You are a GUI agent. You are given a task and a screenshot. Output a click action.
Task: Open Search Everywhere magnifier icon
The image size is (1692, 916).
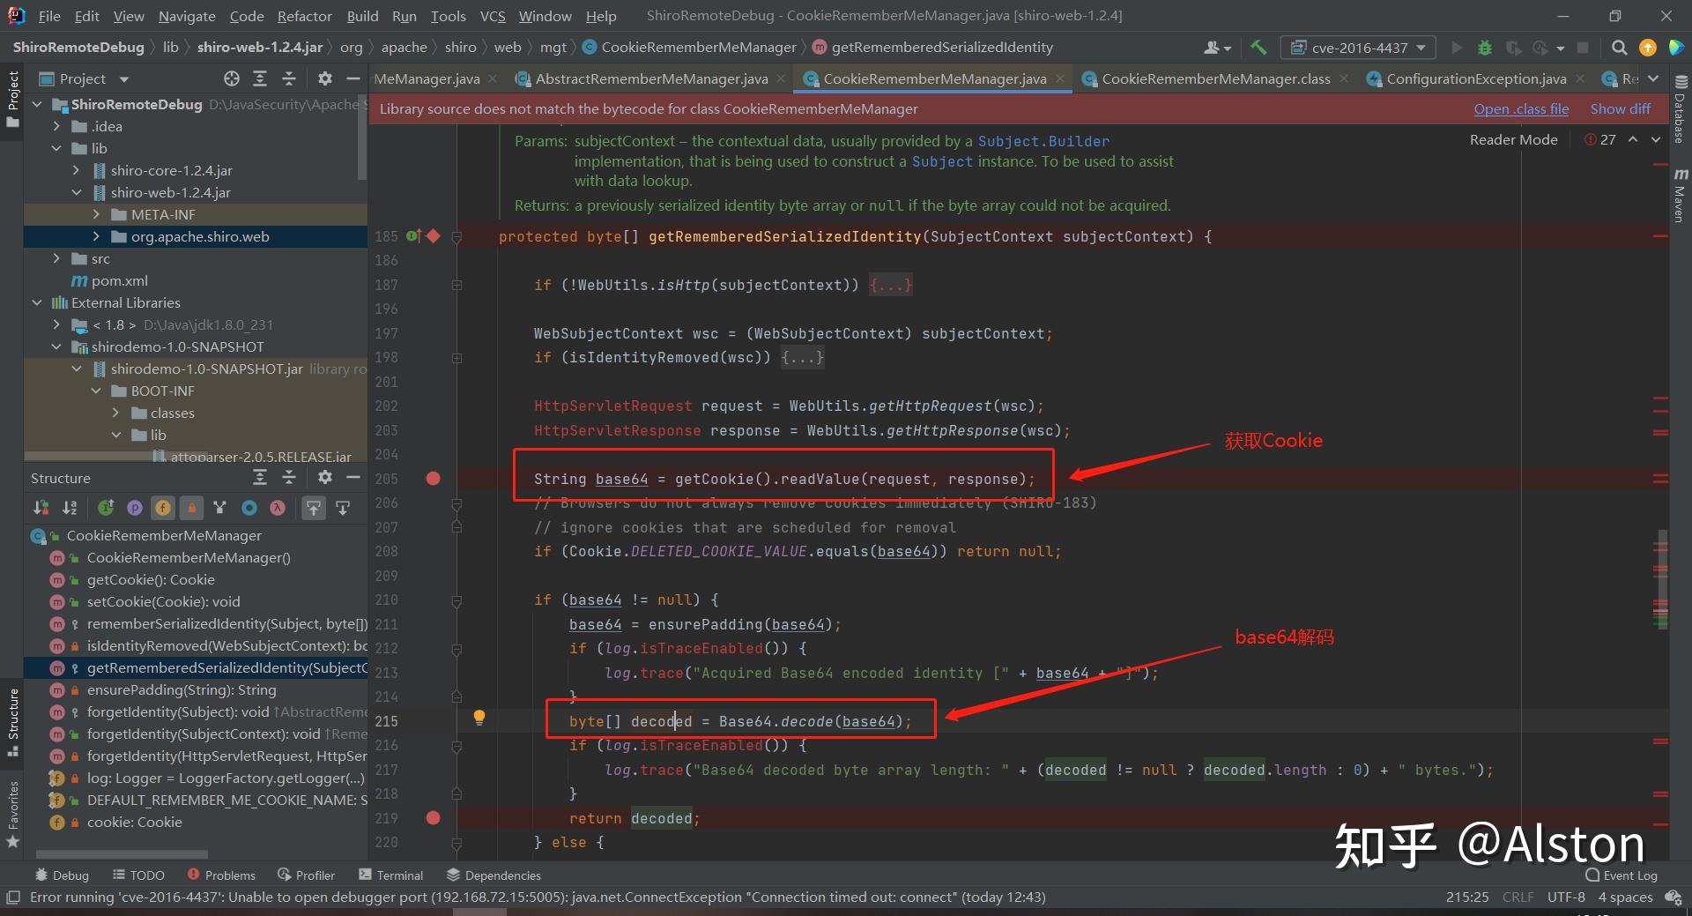click(x=1619, y=48)
